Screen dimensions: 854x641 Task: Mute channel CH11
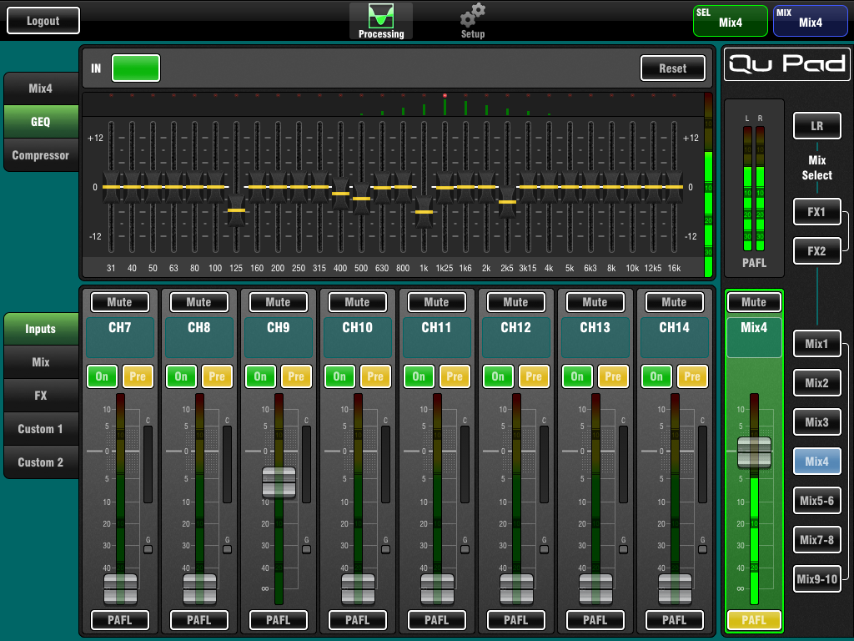pyautogui.click(x=437, y=302)
